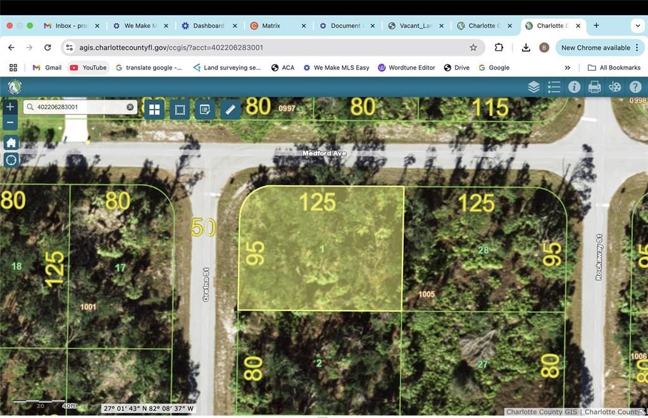Open the notes annotation tool
The width and height of the screenshot is (648, 418).
pyautogui.click(x=205, y=109)
